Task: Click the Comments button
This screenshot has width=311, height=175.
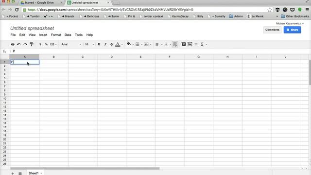Action: (x=272, y=30)
